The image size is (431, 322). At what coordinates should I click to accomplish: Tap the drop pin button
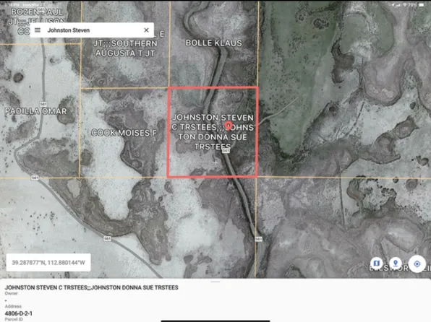[x=396, y=264]
